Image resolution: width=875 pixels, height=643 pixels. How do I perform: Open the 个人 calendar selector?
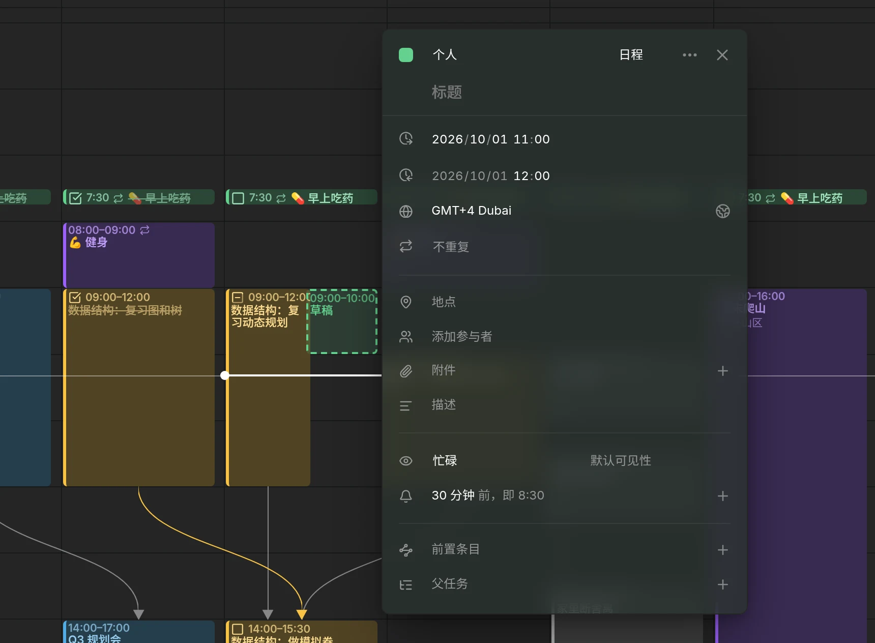(445, 55)
